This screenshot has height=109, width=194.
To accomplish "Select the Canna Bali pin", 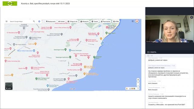I will [76, 75].
